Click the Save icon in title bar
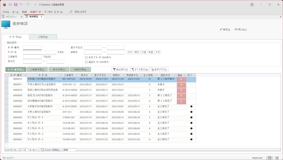This screenshot has height=160, width=283. (16, 4)
